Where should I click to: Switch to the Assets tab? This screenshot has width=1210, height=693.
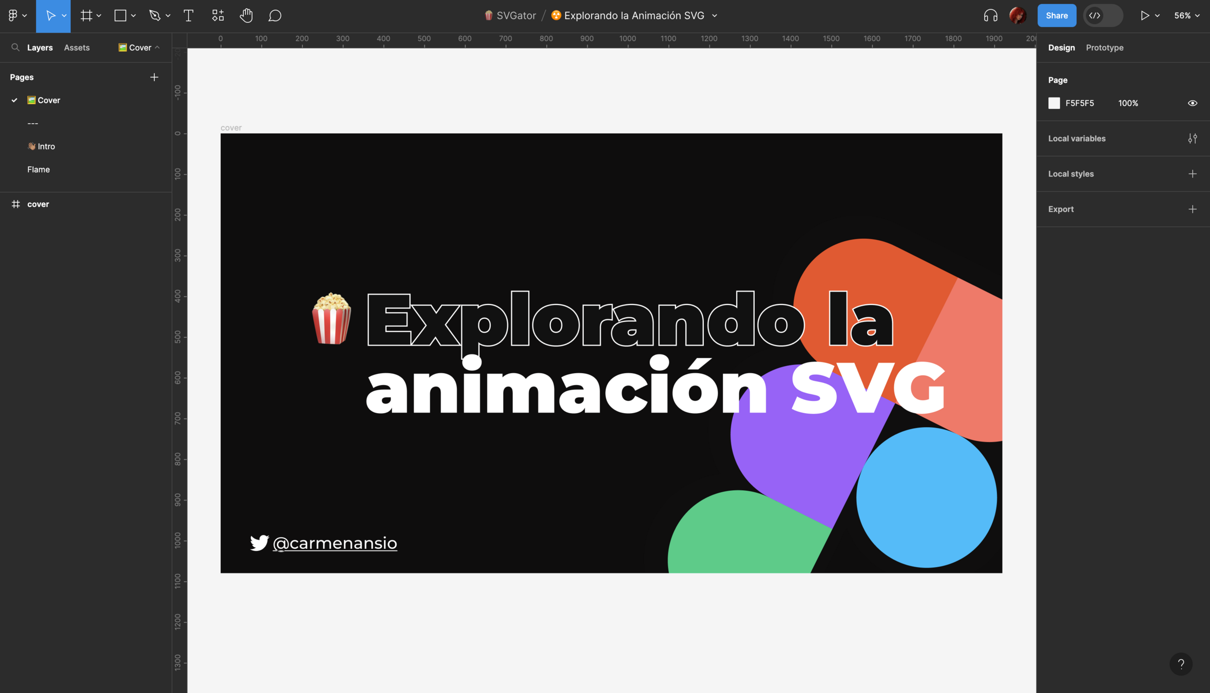coord(76,47)
